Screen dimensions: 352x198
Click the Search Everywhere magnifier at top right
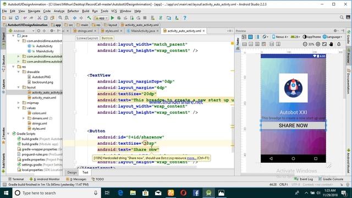click(342, 17)
